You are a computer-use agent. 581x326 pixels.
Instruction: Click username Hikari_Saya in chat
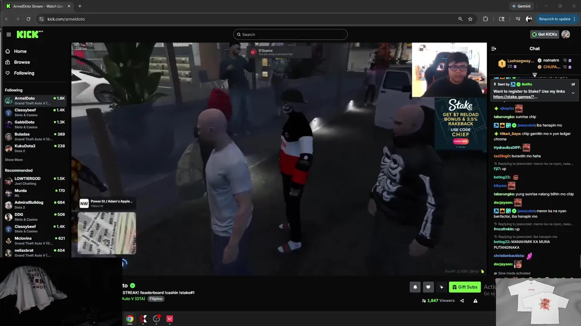point(510,134)
